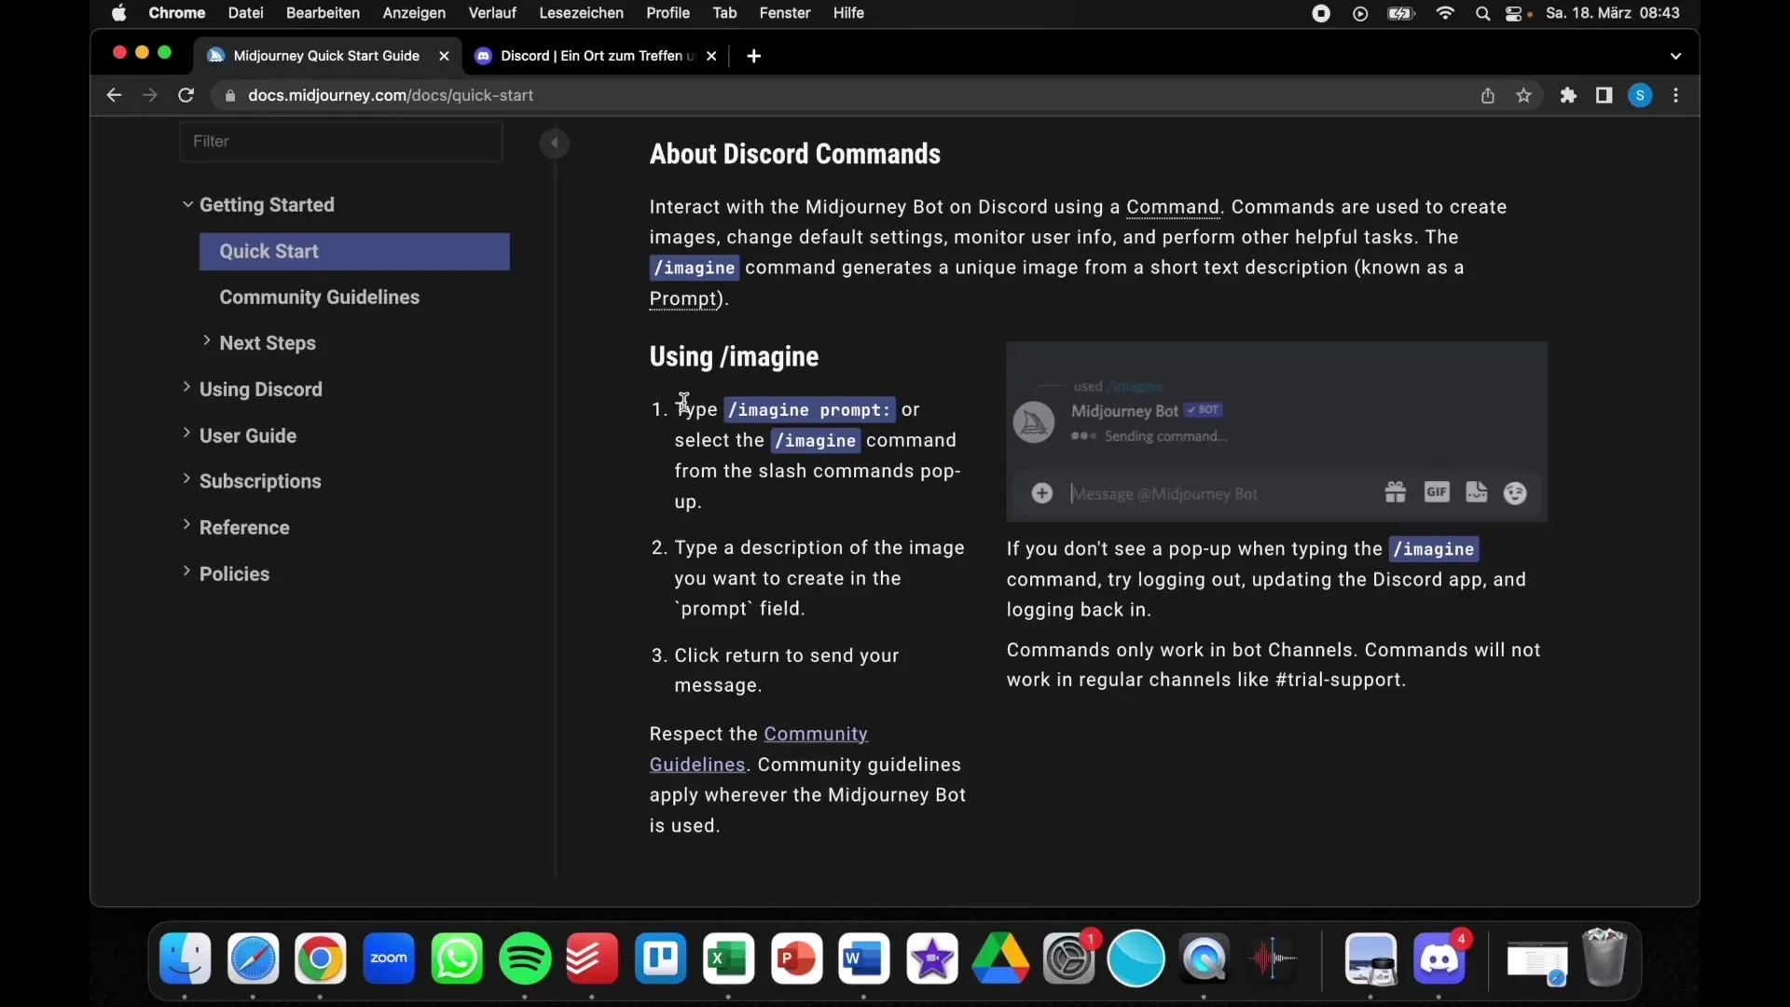Open System Settings from the Dock
The height and width of the screenshot is (1007, 1790).
1068,959
